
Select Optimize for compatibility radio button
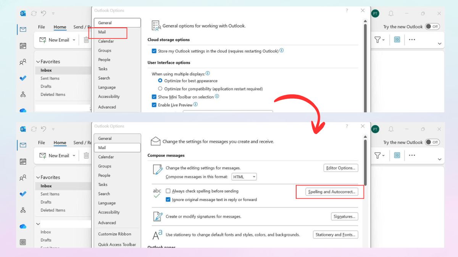click(x=160, y=89)
